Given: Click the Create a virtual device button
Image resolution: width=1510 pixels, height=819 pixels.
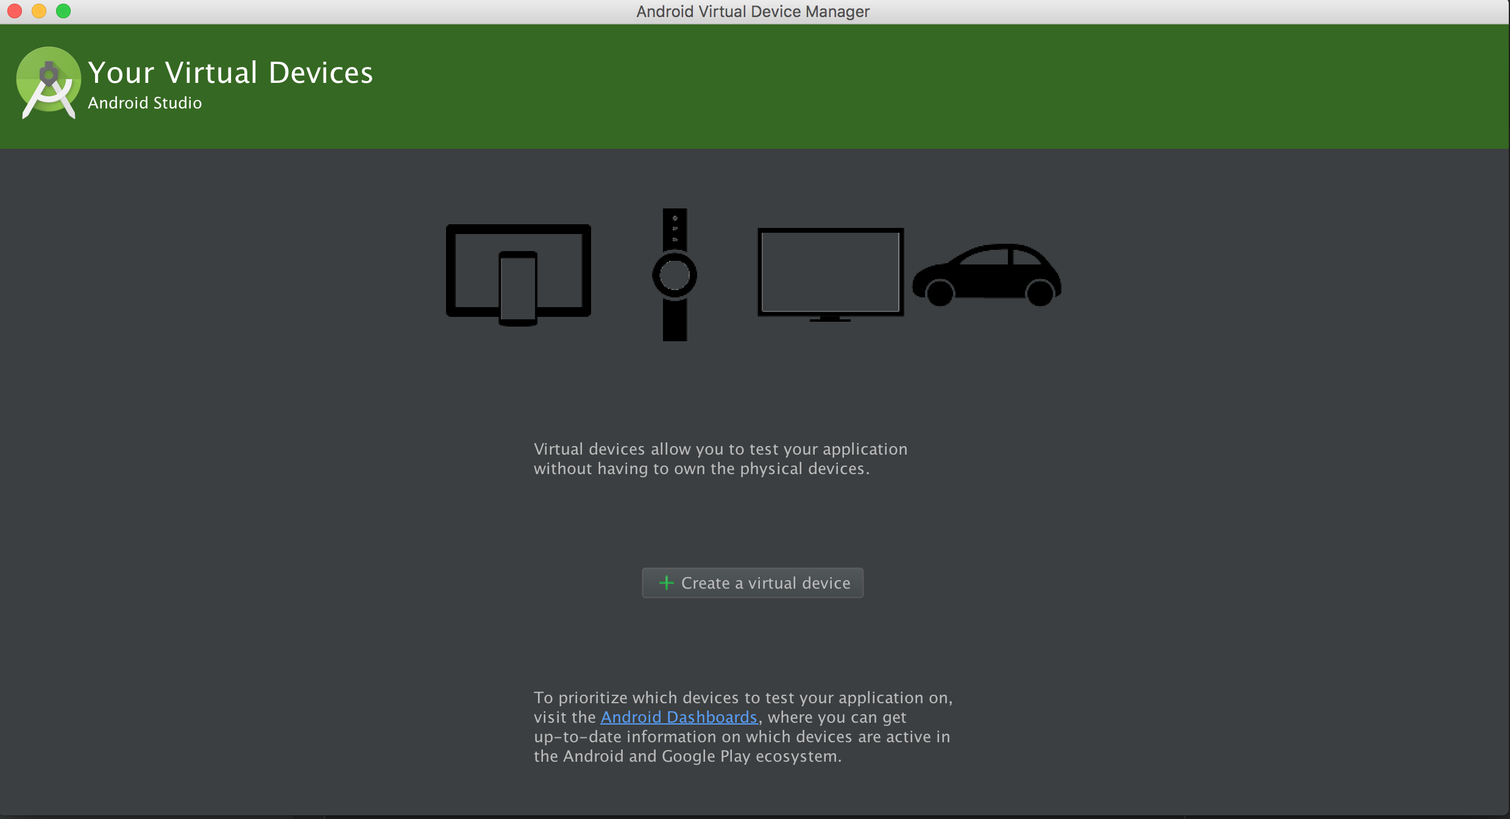Looking at the screenshot, I should click(x=753, y=583).
